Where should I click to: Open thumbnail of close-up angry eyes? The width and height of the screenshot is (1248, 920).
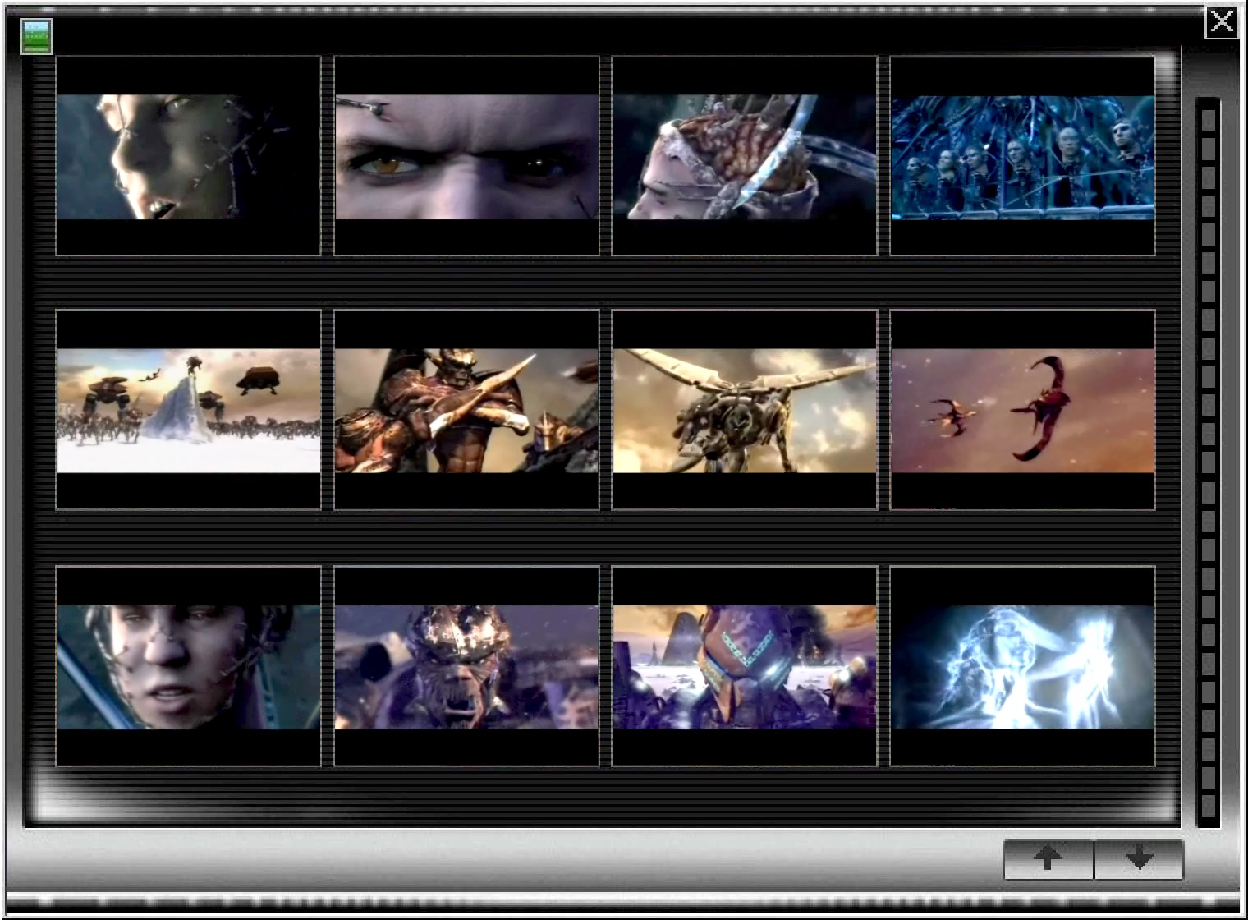[466, 156]
